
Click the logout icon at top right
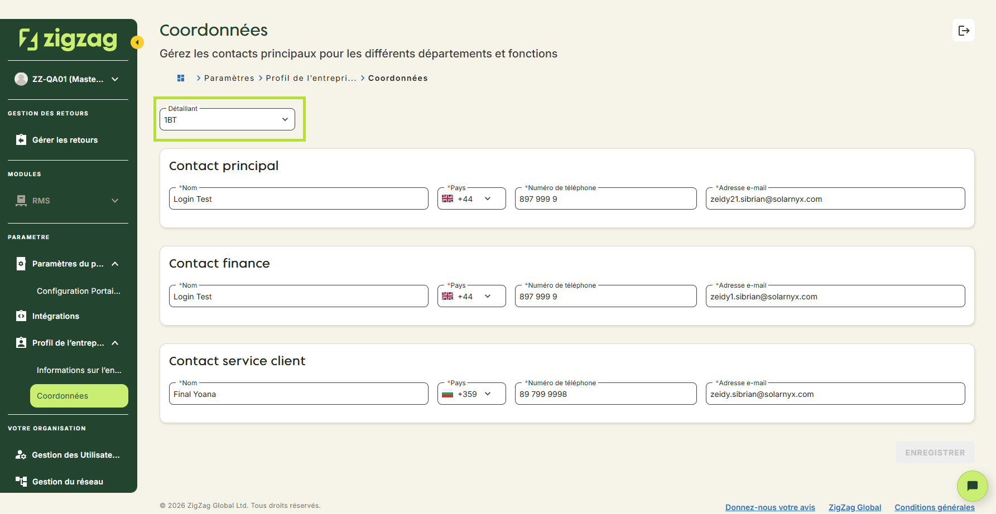pyautogui.click(x=964, y=31)
